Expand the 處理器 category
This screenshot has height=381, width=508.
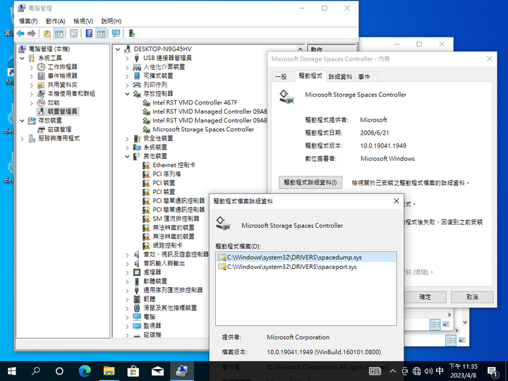pos(127,272)
